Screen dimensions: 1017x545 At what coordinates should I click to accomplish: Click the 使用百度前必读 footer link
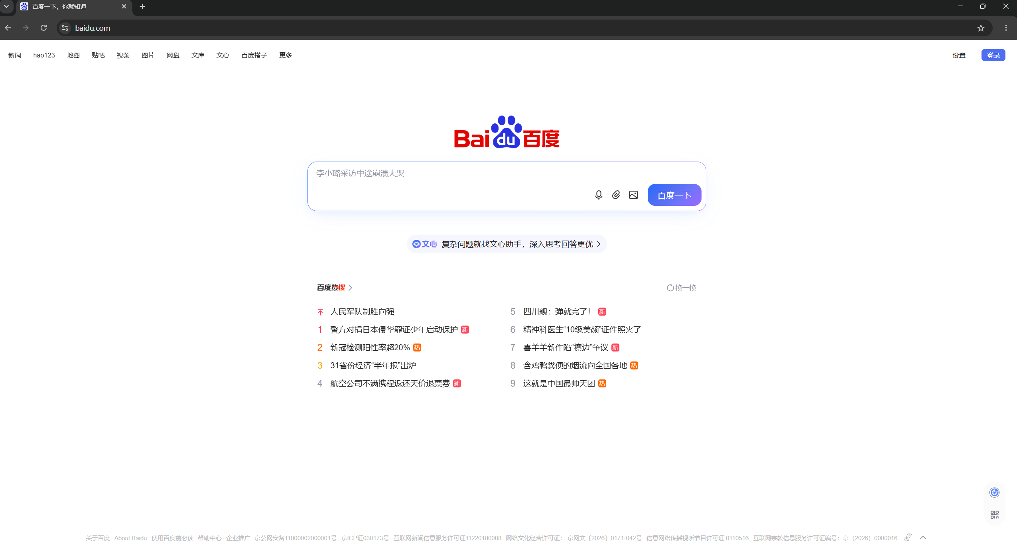(x=172, y=538)
